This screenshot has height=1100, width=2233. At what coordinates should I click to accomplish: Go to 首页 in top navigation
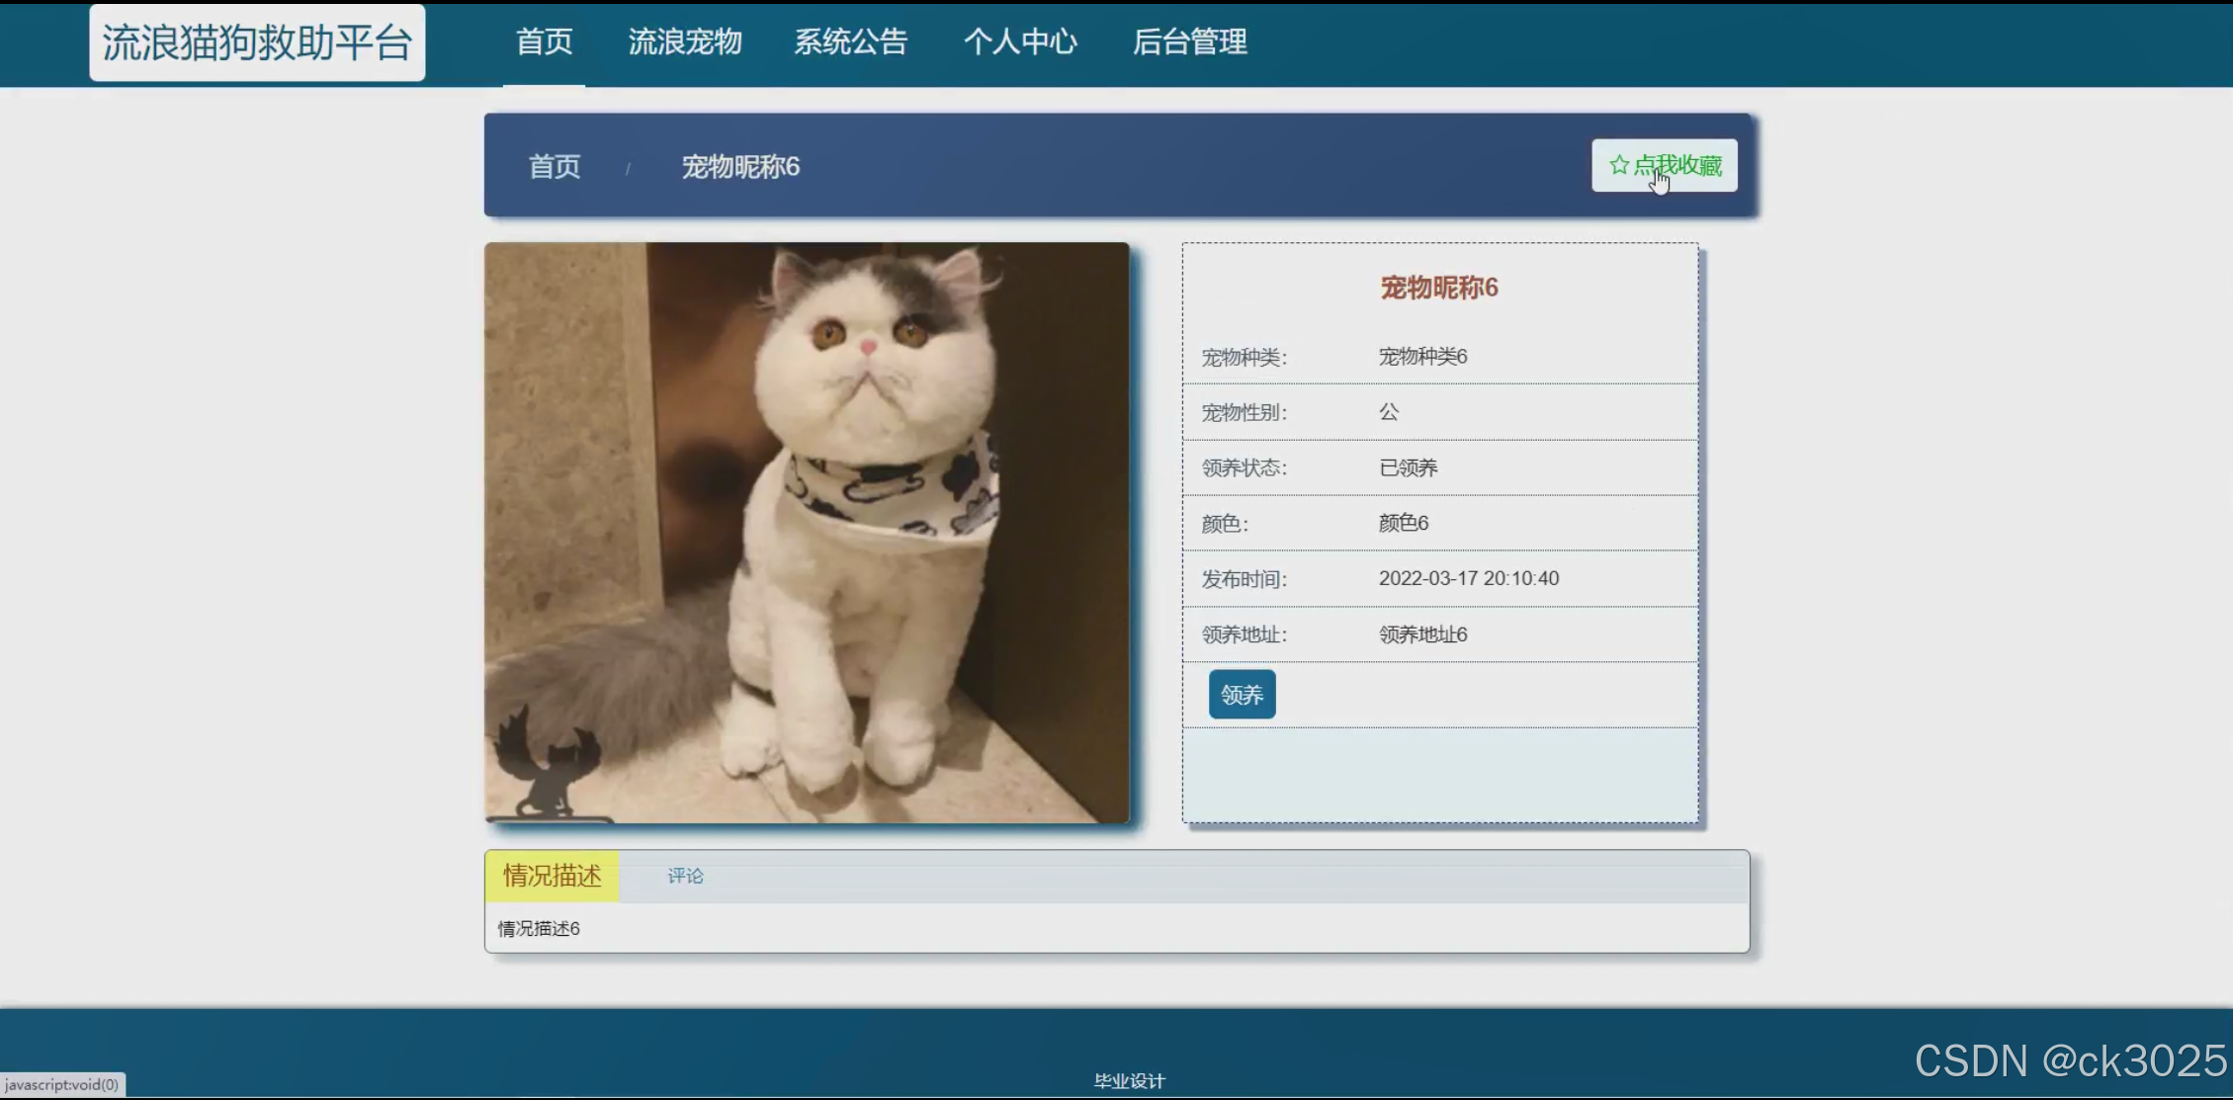tap(544, 42)
